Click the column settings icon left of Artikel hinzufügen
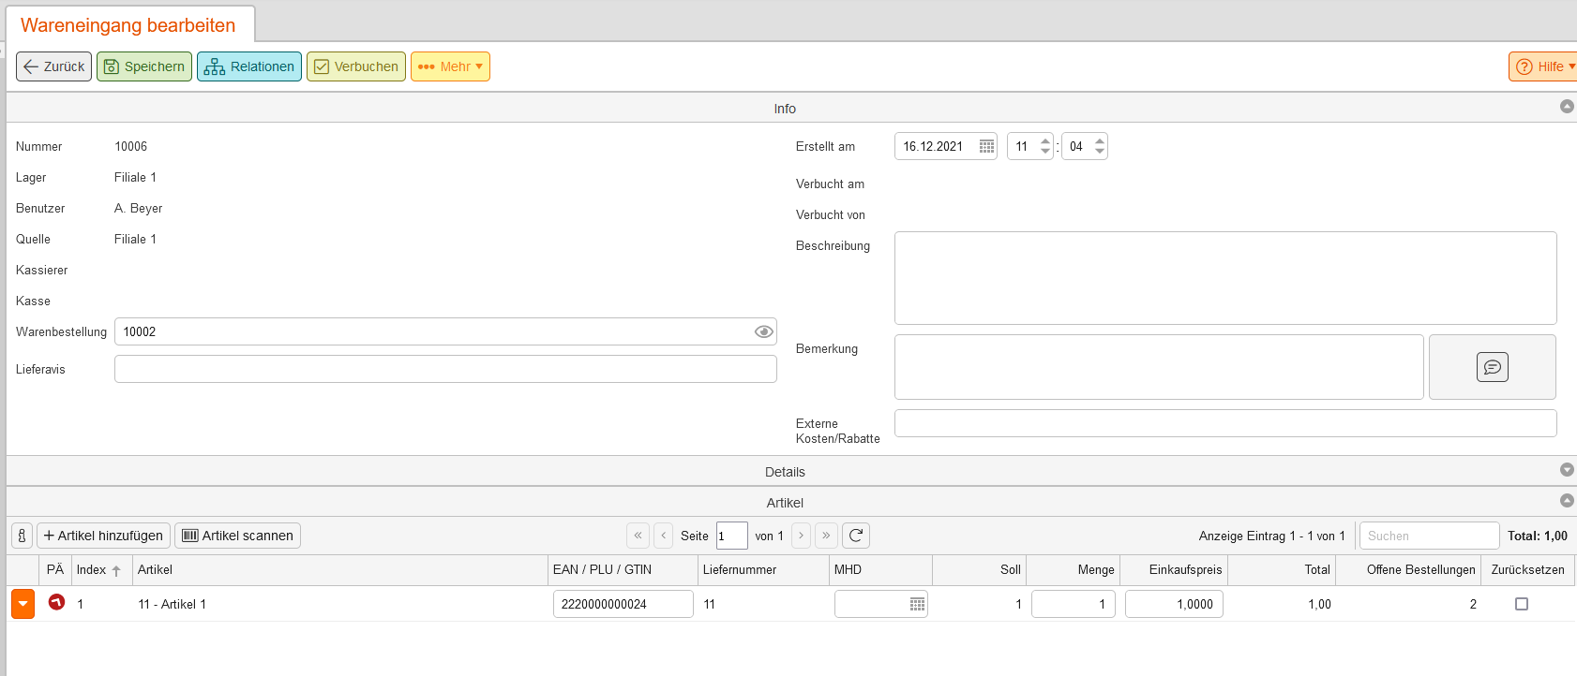Viewport: 1577px width, 676px height. coord(22,536)
